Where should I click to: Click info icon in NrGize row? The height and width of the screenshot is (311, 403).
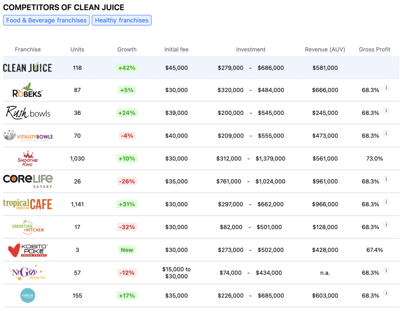click(x=386, y=270)
